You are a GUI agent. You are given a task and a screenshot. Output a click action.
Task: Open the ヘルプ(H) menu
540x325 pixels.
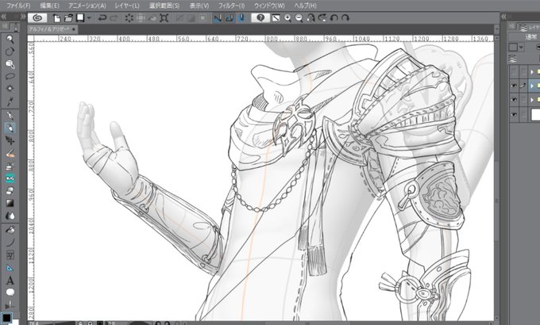coord(305,6)
